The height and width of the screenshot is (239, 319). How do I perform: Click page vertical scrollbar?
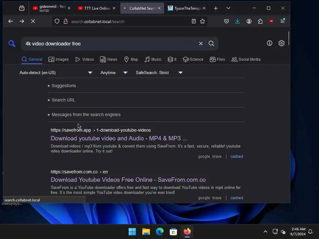pyautogui.click(x=288, y=39)
